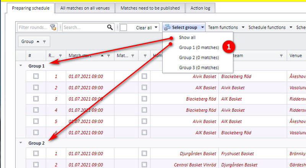Open the Action log tab
Viewport: 306px width, 168px height.
pyautogui.click(x=200, y=8)
